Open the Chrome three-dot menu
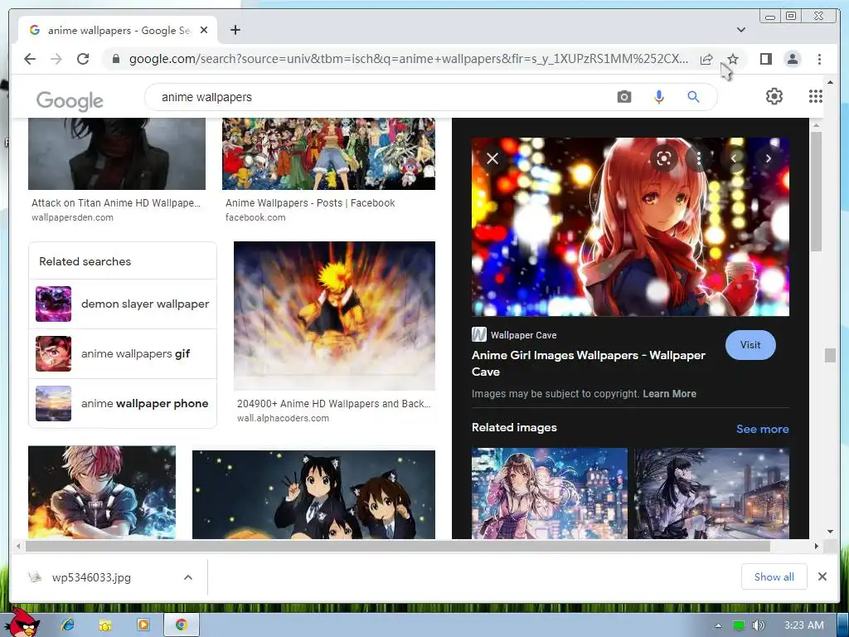This screenshot has height=637, width=849. 819,59
